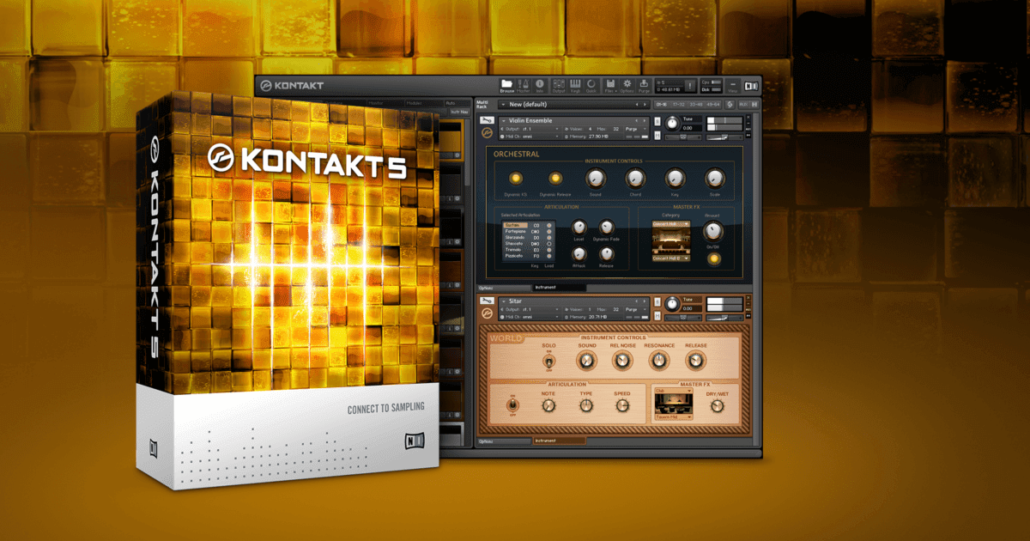Image resolution: width=1030 pixels, height=541 pixels.
Task: Open the Concert Hall B reverb preset dropdown
Action: pyautogui.click(x=670, y=259)
